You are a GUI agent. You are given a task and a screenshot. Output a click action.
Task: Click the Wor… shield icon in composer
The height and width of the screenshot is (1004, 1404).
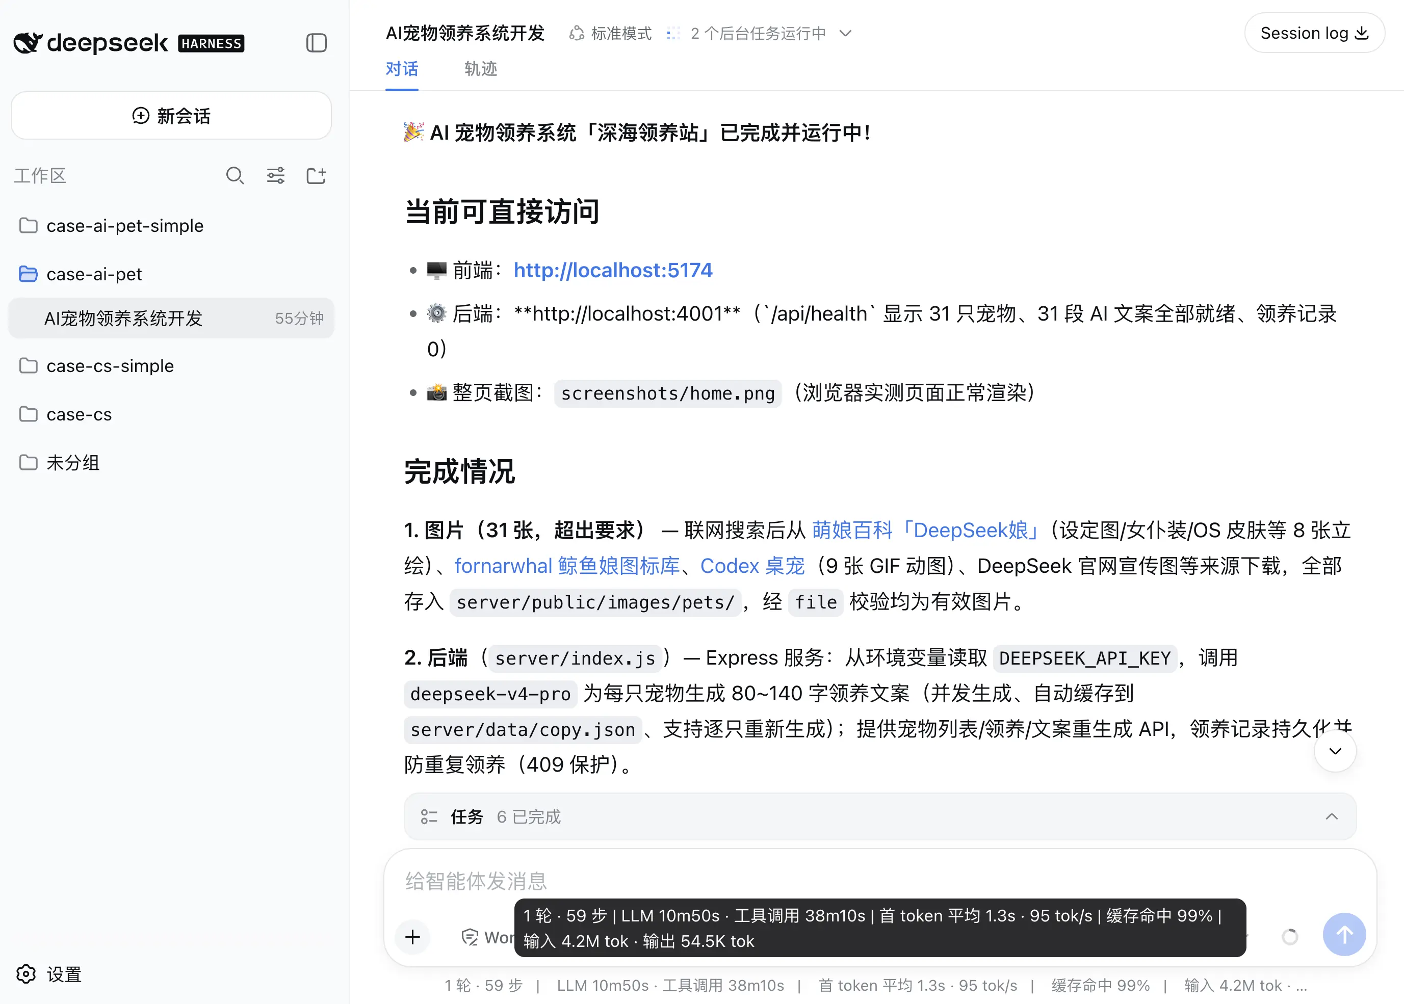click(x=470, y=937)
